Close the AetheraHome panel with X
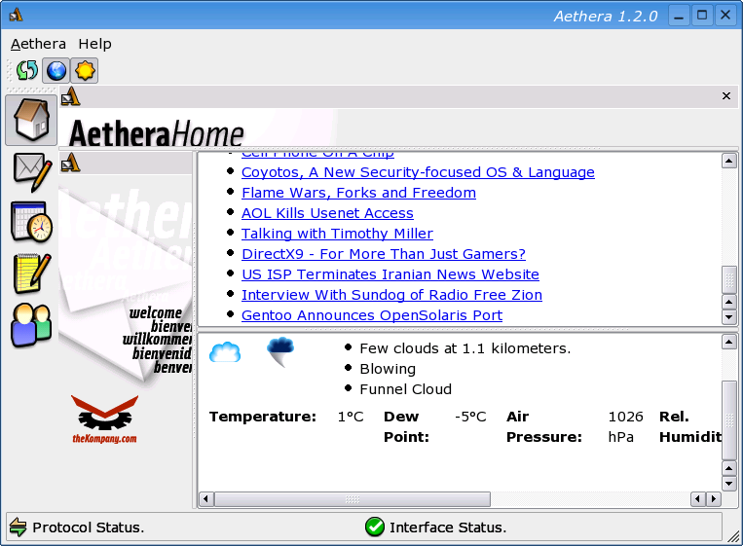 point(725,96)
